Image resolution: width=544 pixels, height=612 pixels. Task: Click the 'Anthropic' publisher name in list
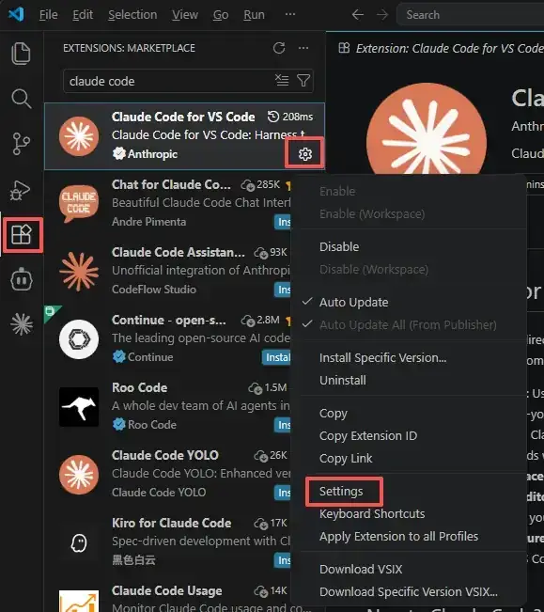click(x=152, y=154)
